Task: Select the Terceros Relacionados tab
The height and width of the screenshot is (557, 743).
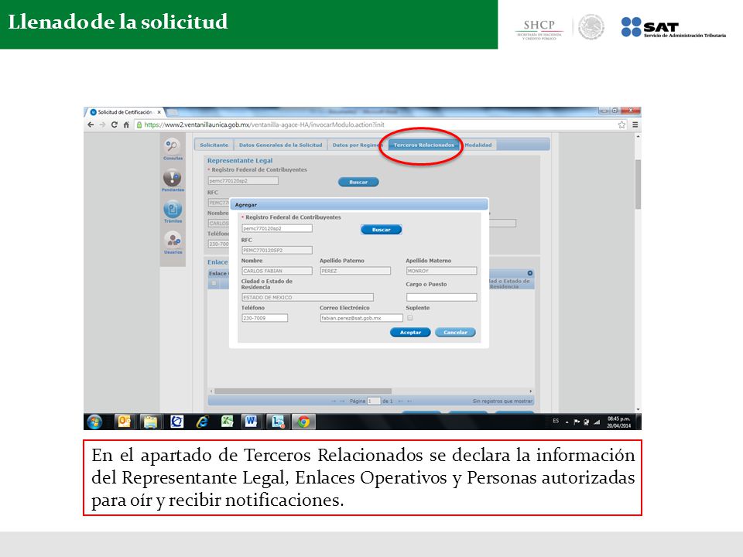Action: pyautogui.click(x=424, y=145)
